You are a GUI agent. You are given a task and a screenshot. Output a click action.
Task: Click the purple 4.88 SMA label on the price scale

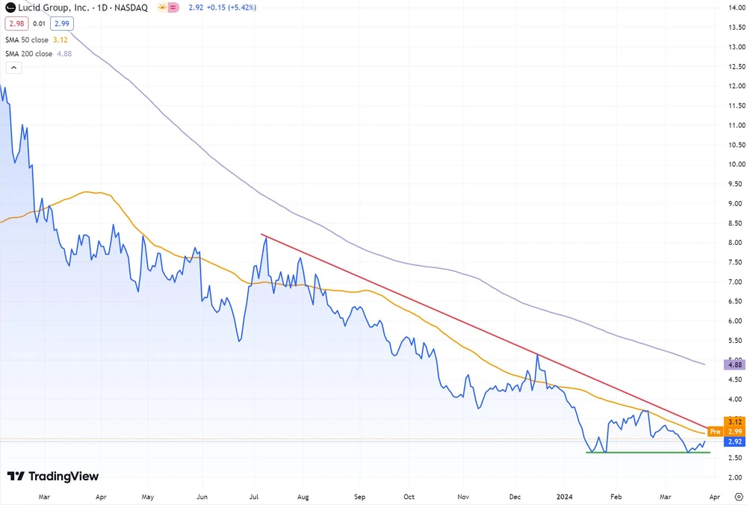point(734,365)
